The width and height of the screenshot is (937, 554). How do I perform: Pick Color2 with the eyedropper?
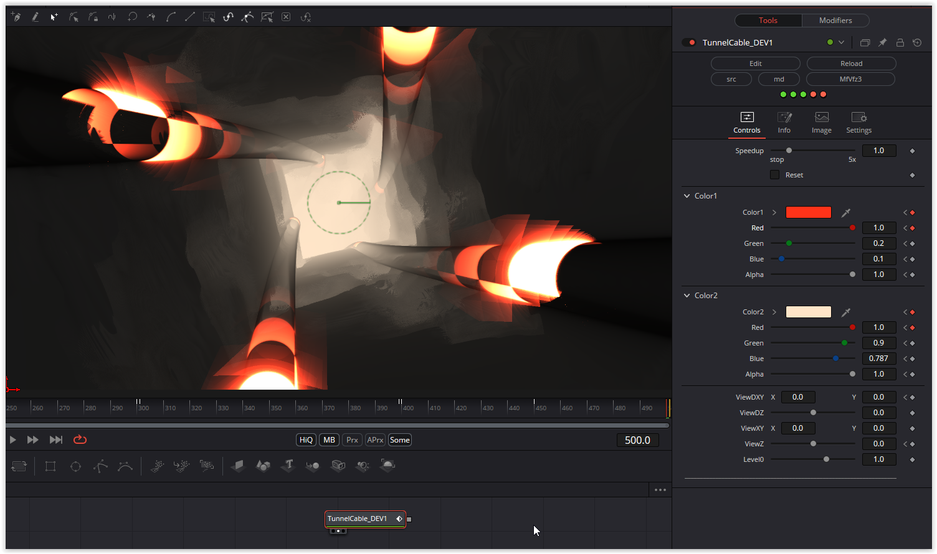coord(846,312)
